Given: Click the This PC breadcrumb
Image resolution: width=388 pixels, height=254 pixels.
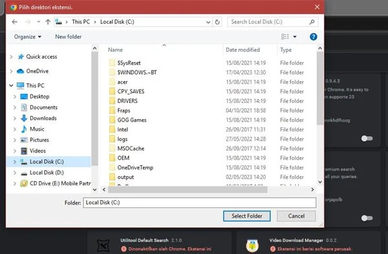Looking at the screenshot, I should click(81, 22).
